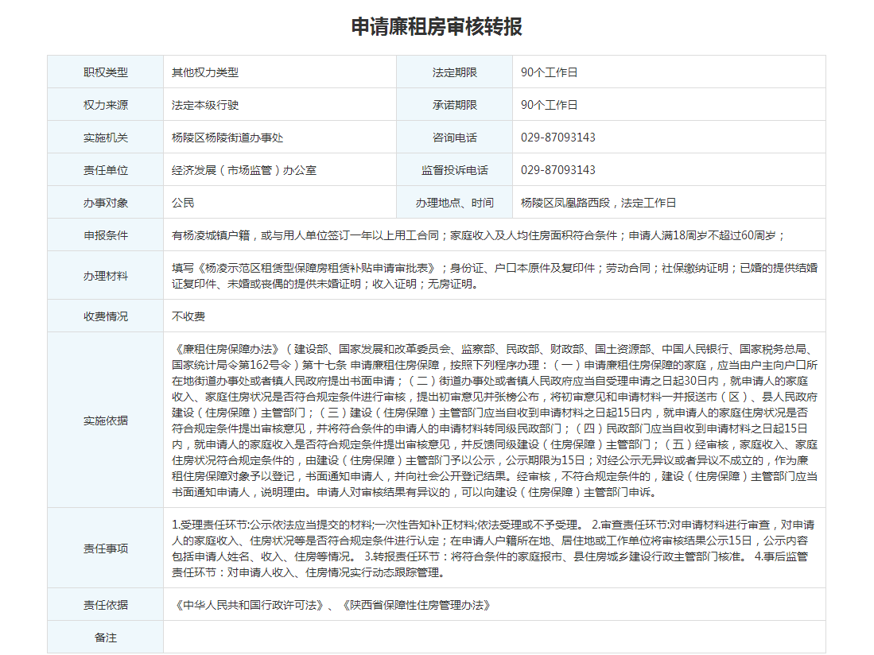Screen dimensions: 874x655
Task: Click the 办理材料 description text
Action: pyautogui.click(x=494, y=276)
